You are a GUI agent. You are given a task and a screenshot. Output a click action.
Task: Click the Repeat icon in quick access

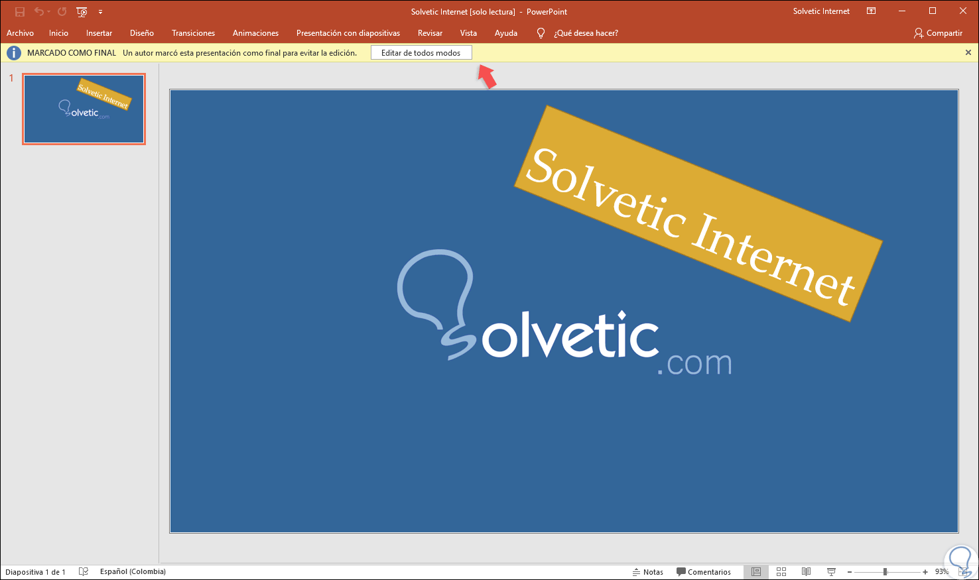[62, 12]
